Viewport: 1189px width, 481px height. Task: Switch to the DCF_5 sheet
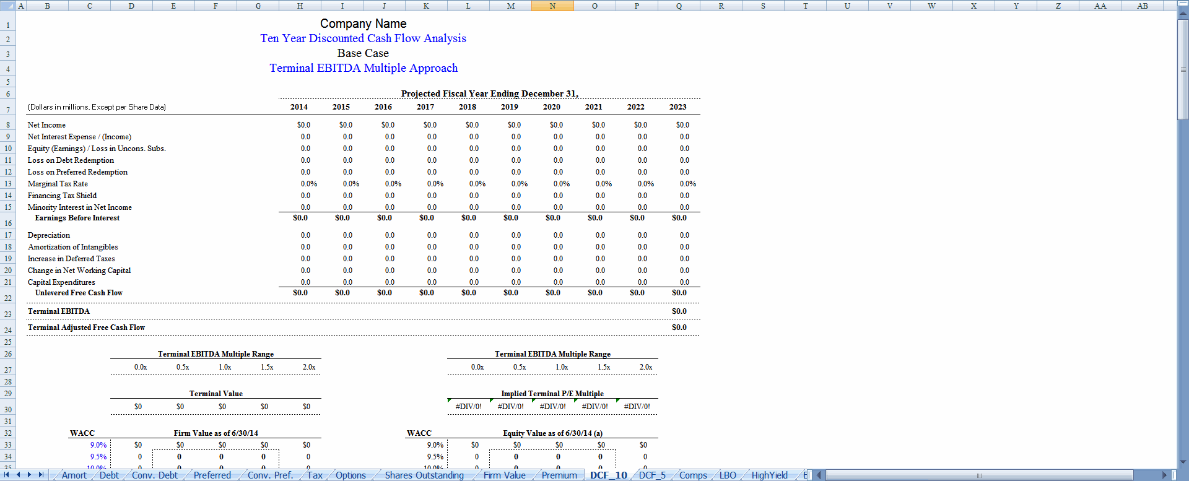(x=652, y=475)
